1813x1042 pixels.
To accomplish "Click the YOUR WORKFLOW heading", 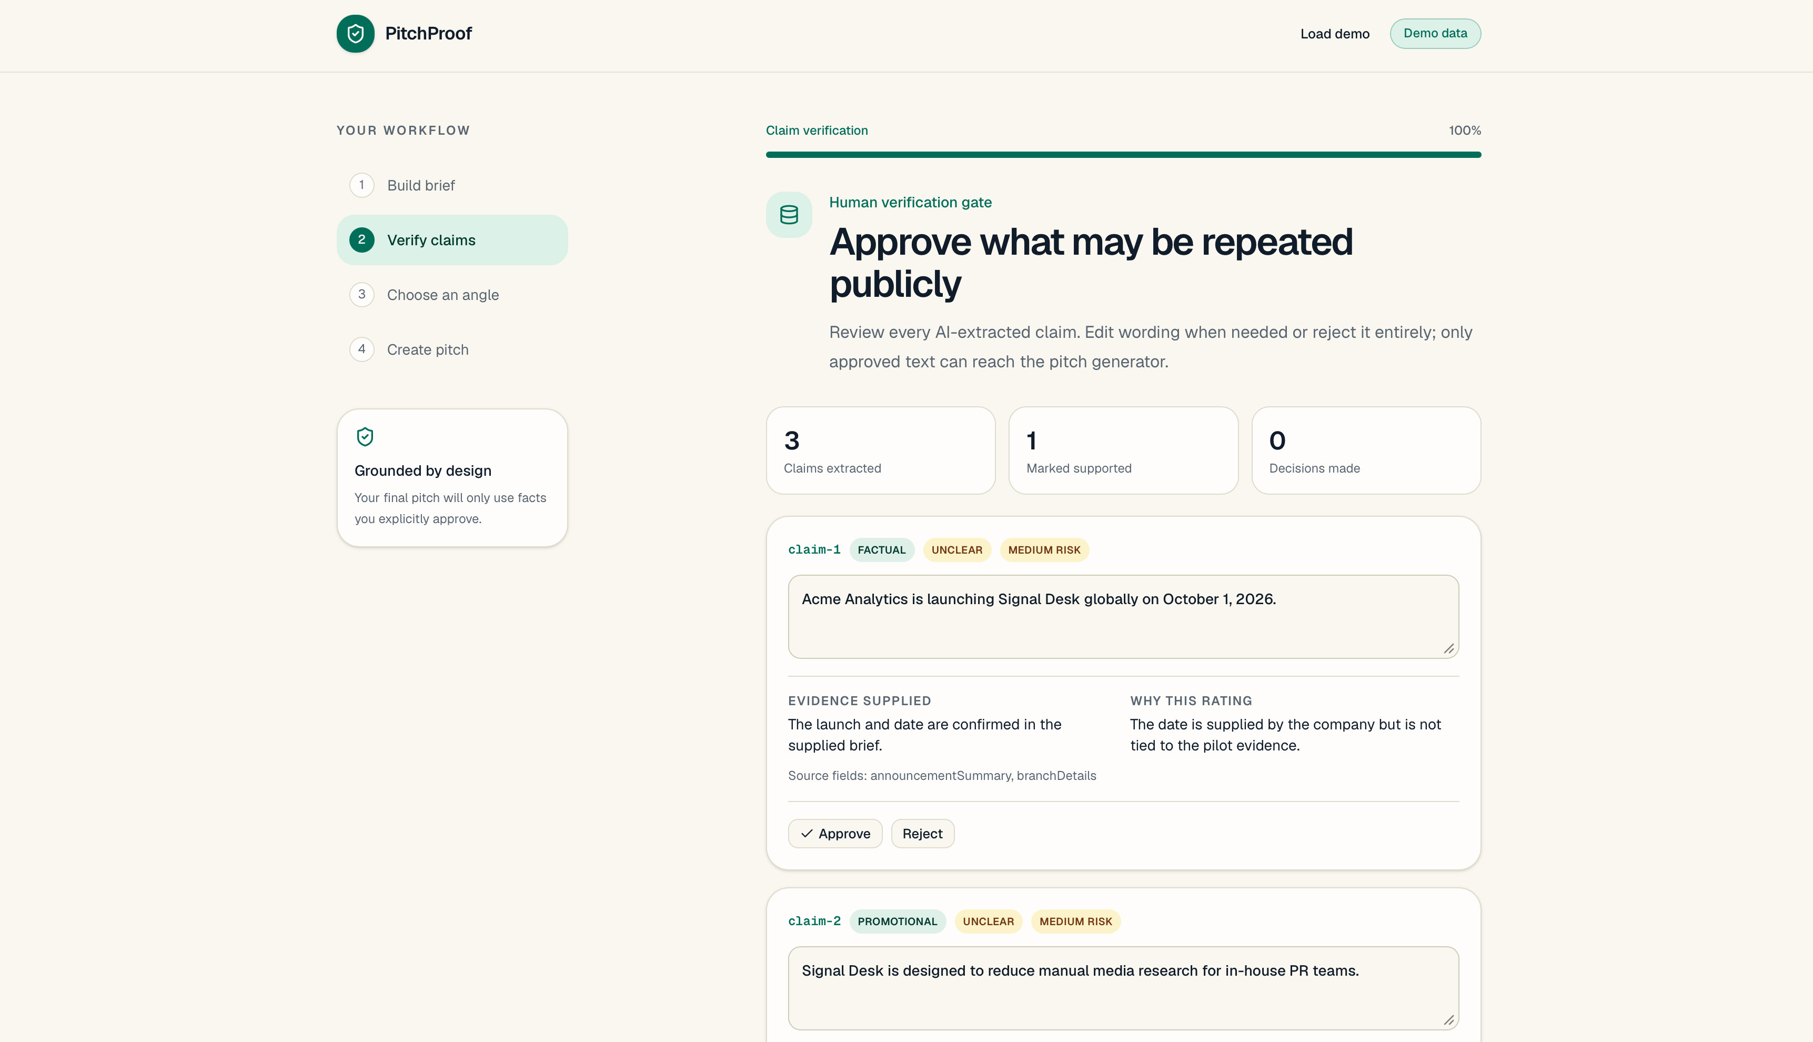I will pyautogui.click(x=404, y=131).
